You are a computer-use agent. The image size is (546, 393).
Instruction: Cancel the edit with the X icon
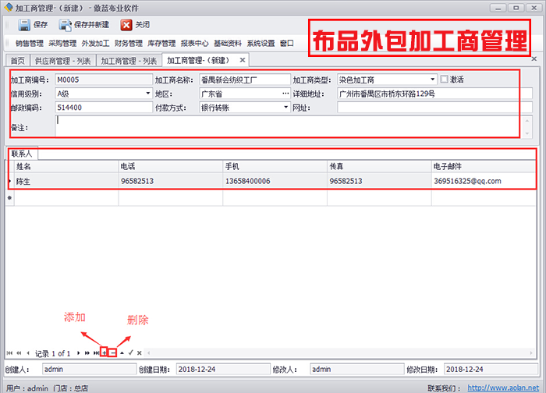click(140, 353)
